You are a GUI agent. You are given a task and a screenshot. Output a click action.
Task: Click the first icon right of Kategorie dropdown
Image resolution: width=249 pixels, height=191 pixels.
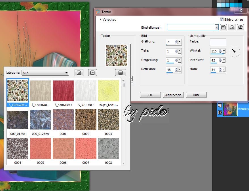pos(79,73)
